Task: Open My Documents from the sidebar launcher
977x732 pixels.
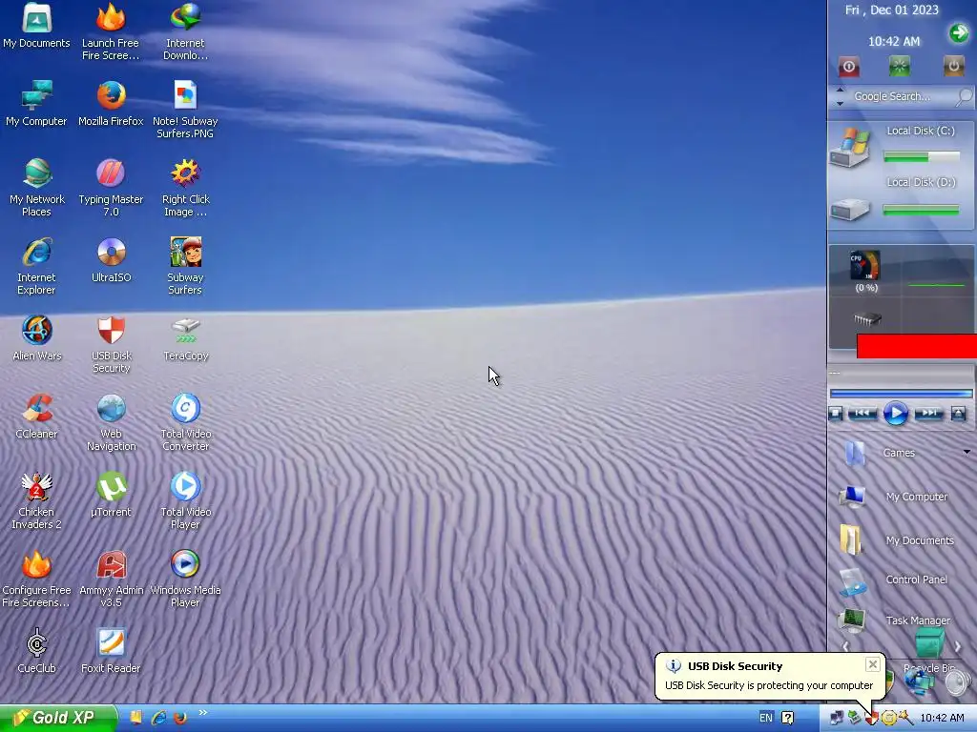Action: coord(896,539)
